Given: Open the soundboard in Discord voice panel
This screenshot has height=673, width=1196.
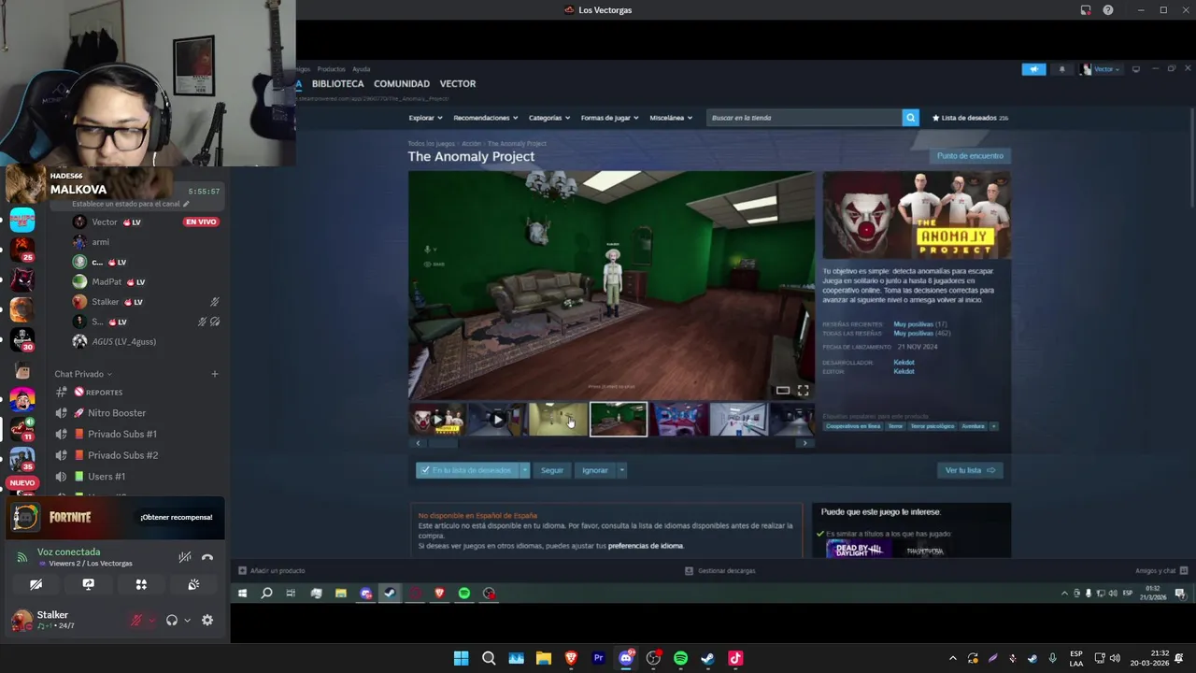Looking at the screenshot, I should (x=193, y=584).
